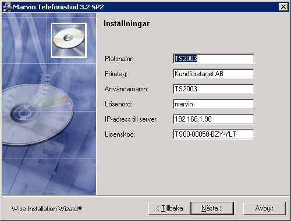Click the Inställningar heading

(126, 24)
